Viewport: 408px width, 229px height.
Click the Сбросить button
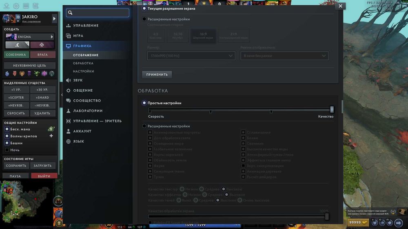click(x=16, y=113)
